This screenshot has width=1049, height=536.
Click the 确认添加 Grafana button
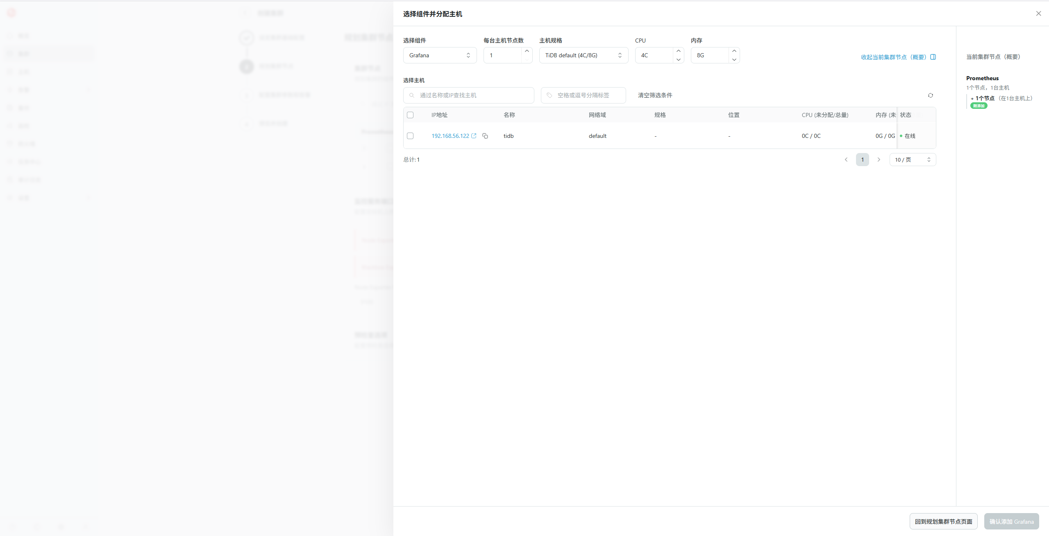click(1011, 521)
